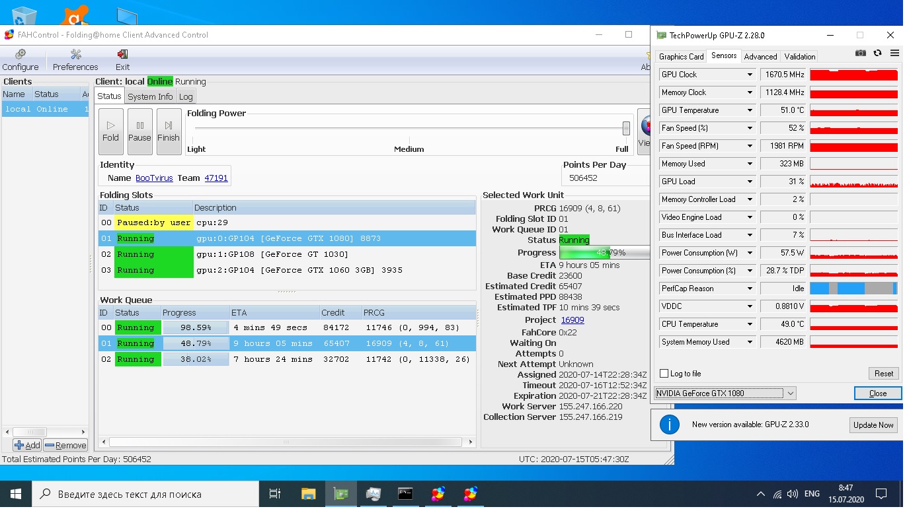Image resolution: width=907 pixels, height=511 pixels.
Task: Expand the GPU Temperature sensor dropdown
Action: coord(750,110)
